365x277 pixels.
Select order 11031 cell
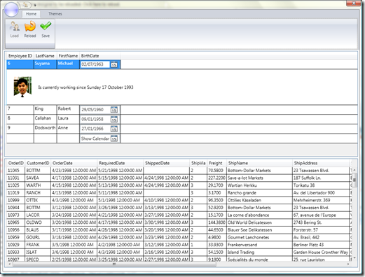point(15,178)
